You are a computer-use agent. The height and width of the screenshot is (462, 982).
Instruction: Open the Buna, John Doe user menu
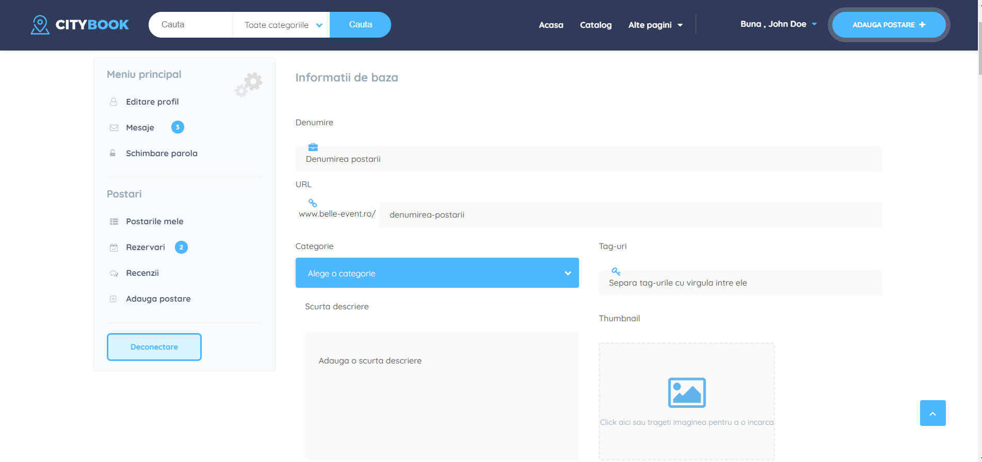778,24
